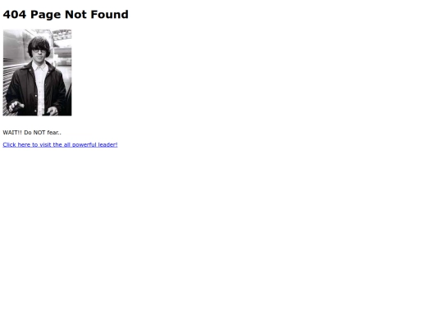This screenshot has width=443, height=332.
Task: Select the black-and-white photo of the man
Action: click(x=37, y=73)
